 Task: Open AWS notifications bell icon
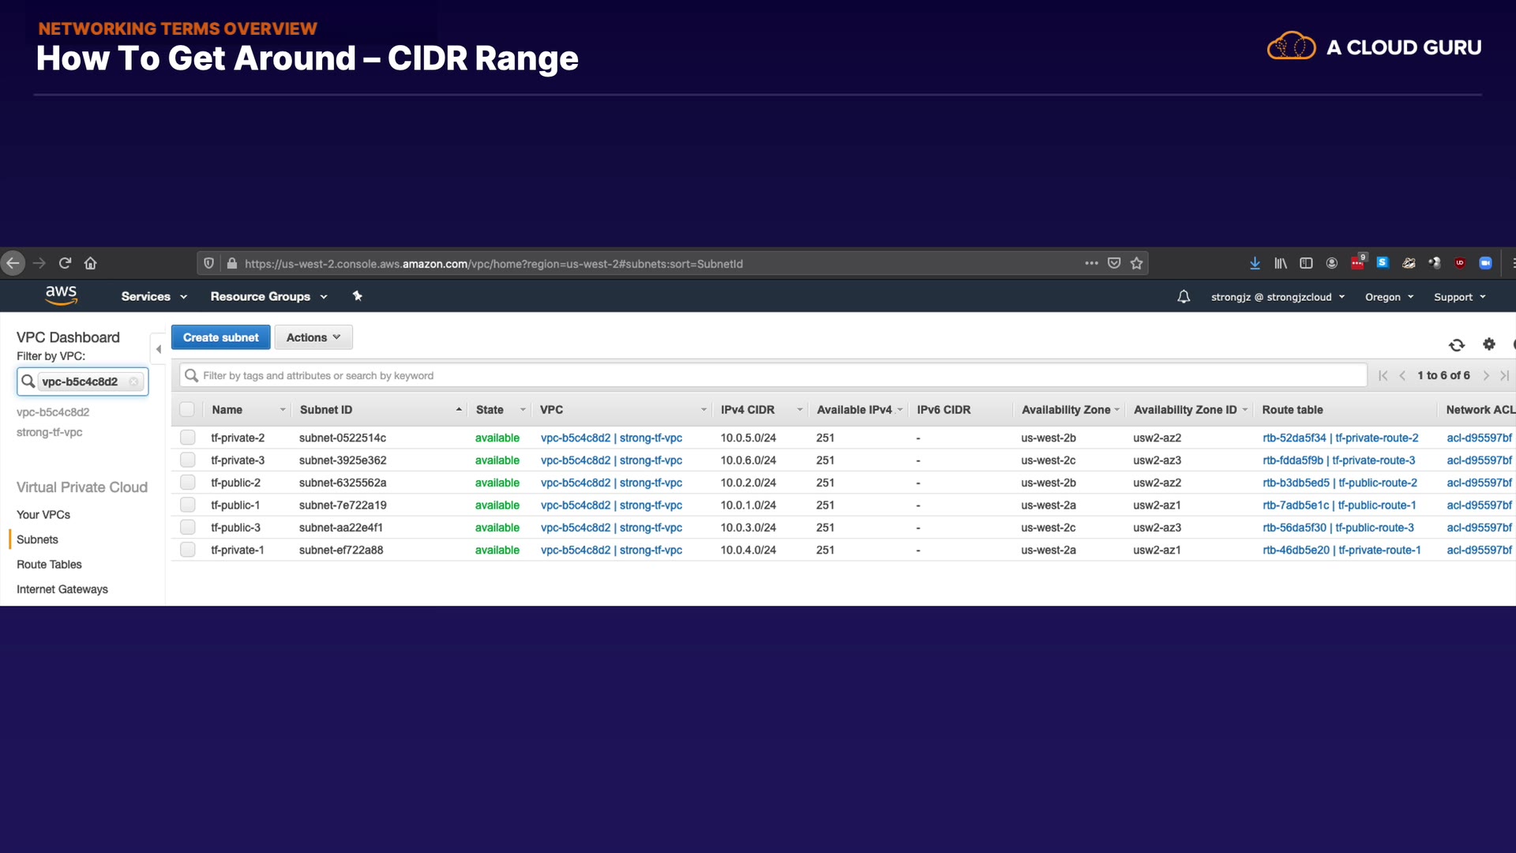pos(1183,296)
